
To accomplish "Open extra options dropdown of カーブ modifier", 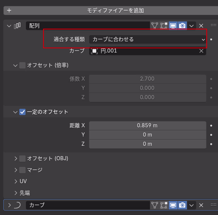I will (191, 205).
